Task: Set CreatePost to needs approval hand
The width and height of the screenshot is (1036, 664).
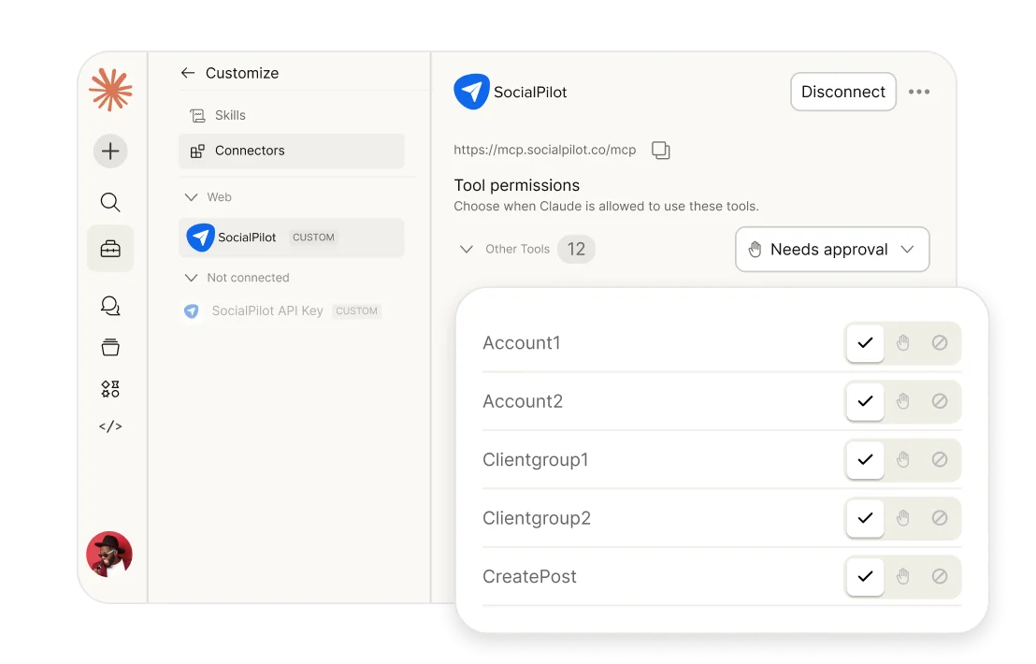Action: 902,576
